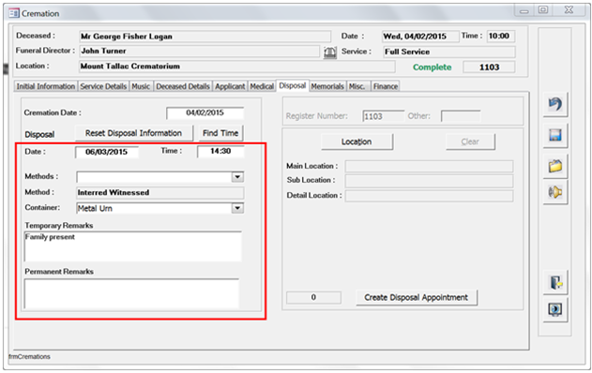Image resolution: width=592 pixels, height=373 pixels.
Task: Open the Initial Information tab
Action: [x=46, y=86]
